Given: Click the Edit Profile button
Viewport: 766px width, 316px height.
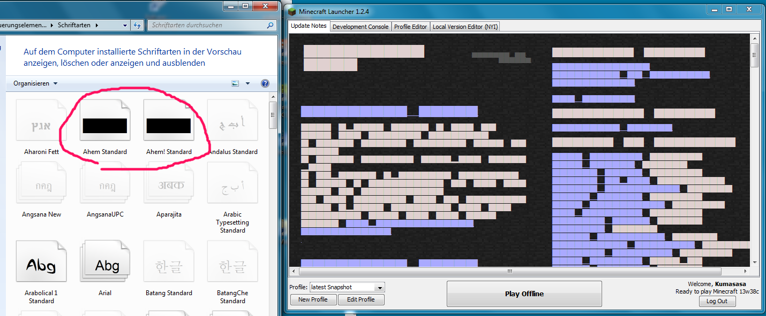Looking at the screenshot, I should click(x=361, y=299).
